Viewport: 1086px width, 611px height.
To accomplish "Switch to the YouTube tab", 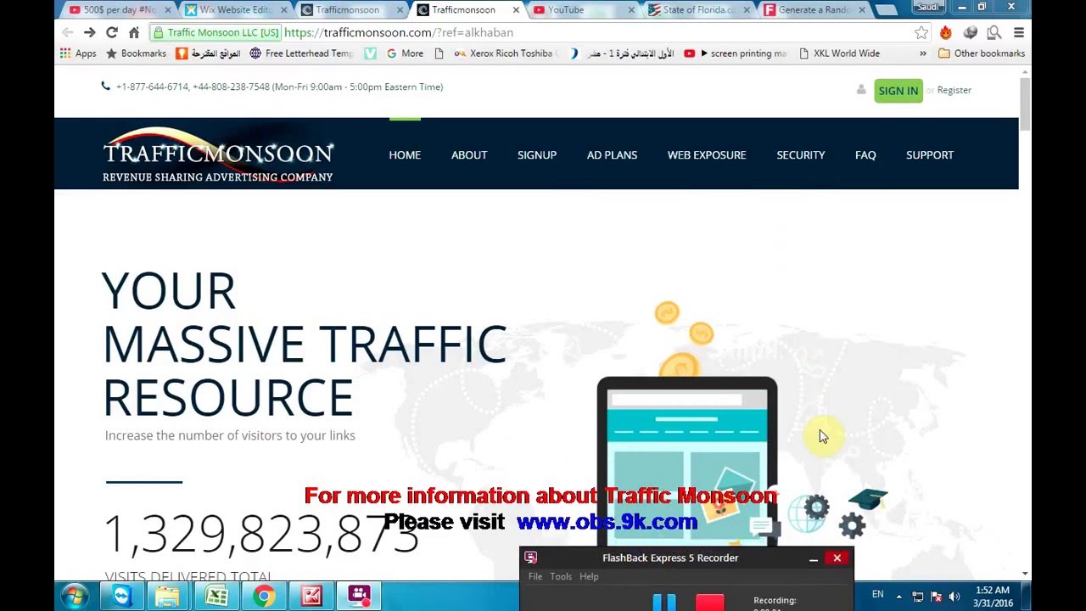I will coord(583,10).
